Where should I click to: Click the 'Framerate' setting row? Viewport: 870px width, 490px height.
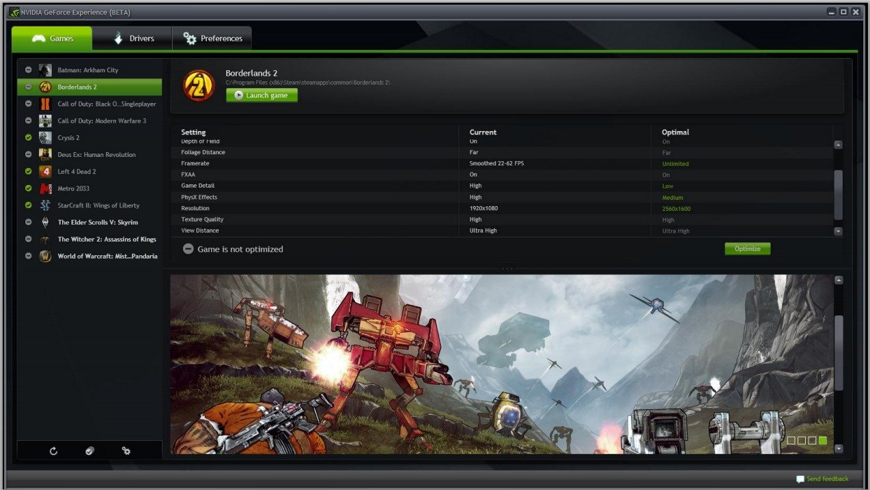coord(502,164)
